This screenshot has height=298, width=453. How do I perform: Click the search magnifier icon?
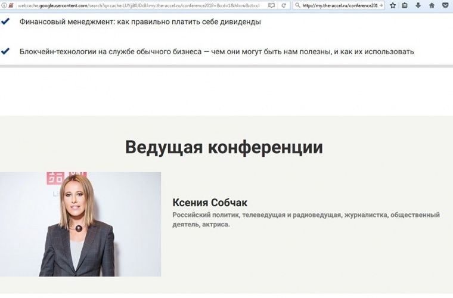pyautogui.click(x=297, y=5)
